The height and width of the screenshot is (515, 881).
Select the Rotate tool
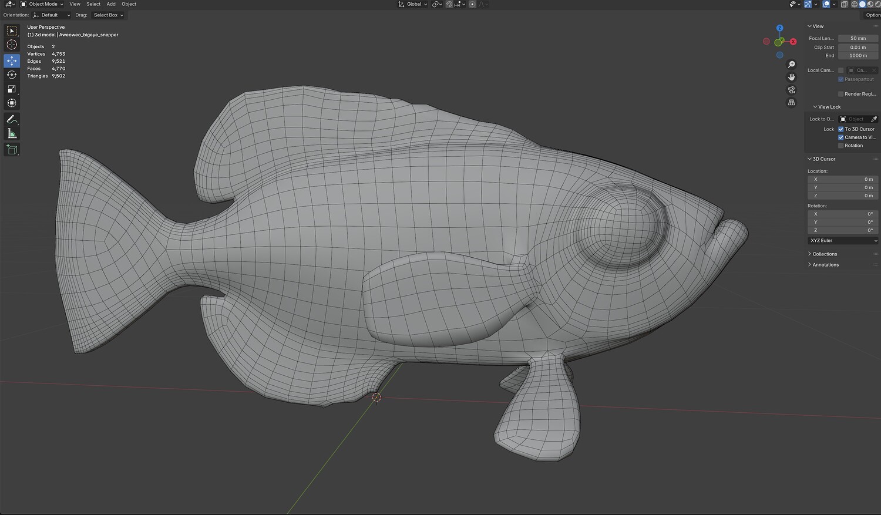[12, 75]
